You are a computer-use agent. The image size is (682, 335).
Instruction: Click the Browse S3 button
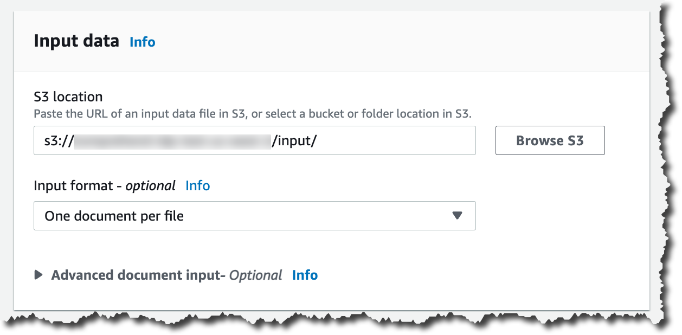(x=550, y=140)
